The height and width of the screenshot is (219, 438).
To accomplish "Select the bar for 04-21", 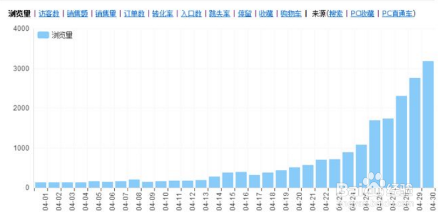I will [308, 176].
